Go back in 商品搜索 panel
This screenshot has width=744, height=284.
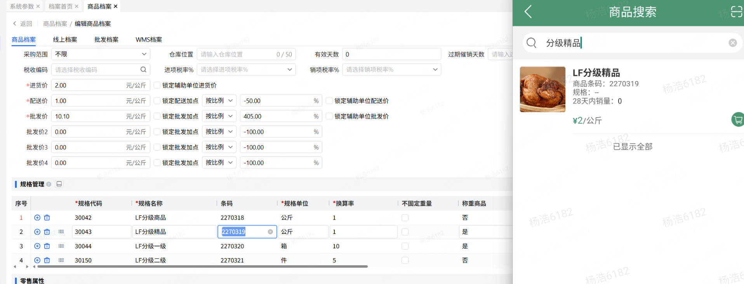528,12
